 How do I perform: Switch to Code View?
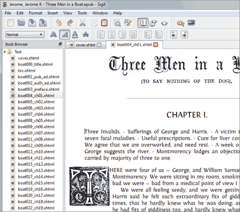164,23
